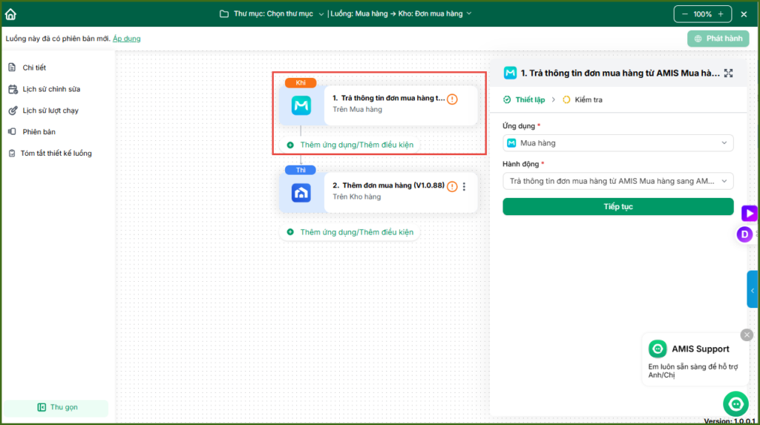Click the 'Tiếp tục' button
Viewport: 760px width, 425px height.
618,207
